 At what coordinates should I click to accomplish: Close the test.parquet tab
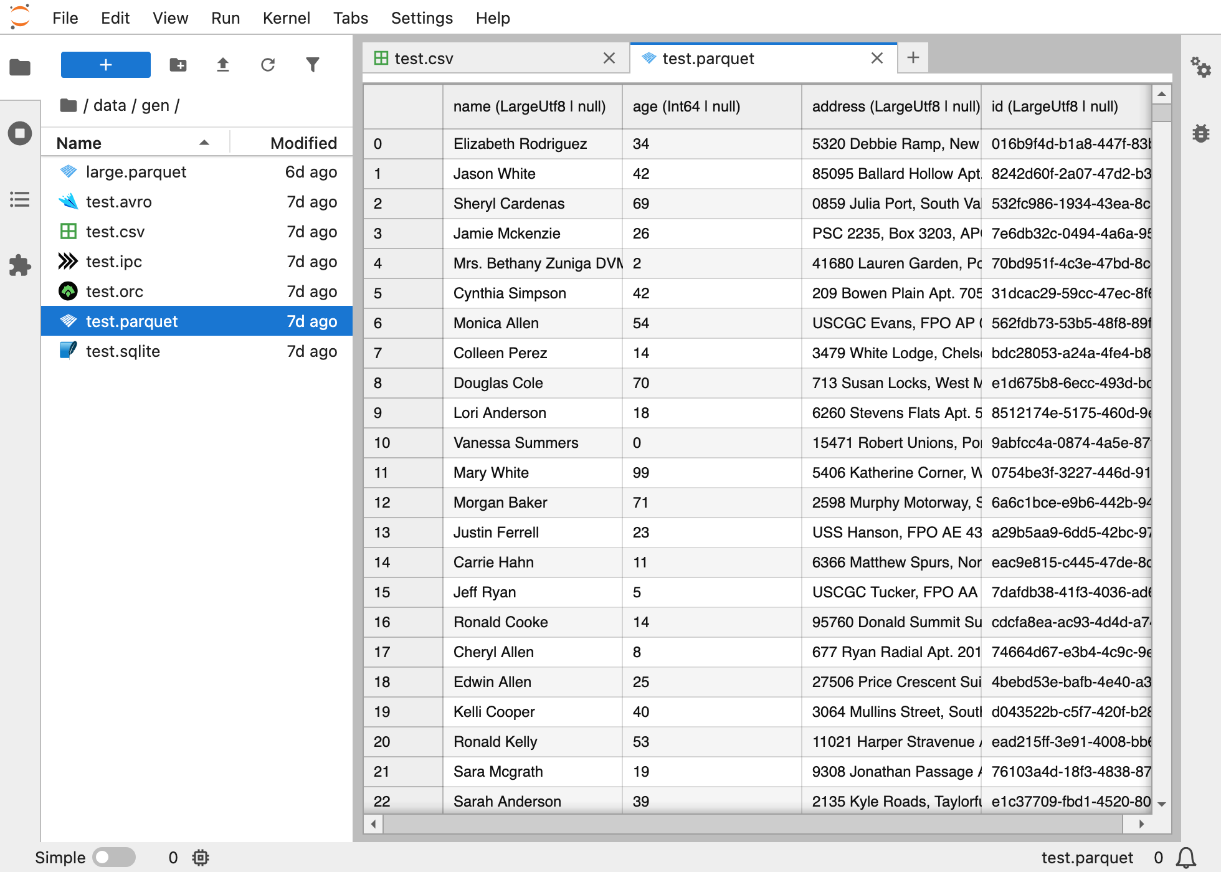click(x=877, y=59)
